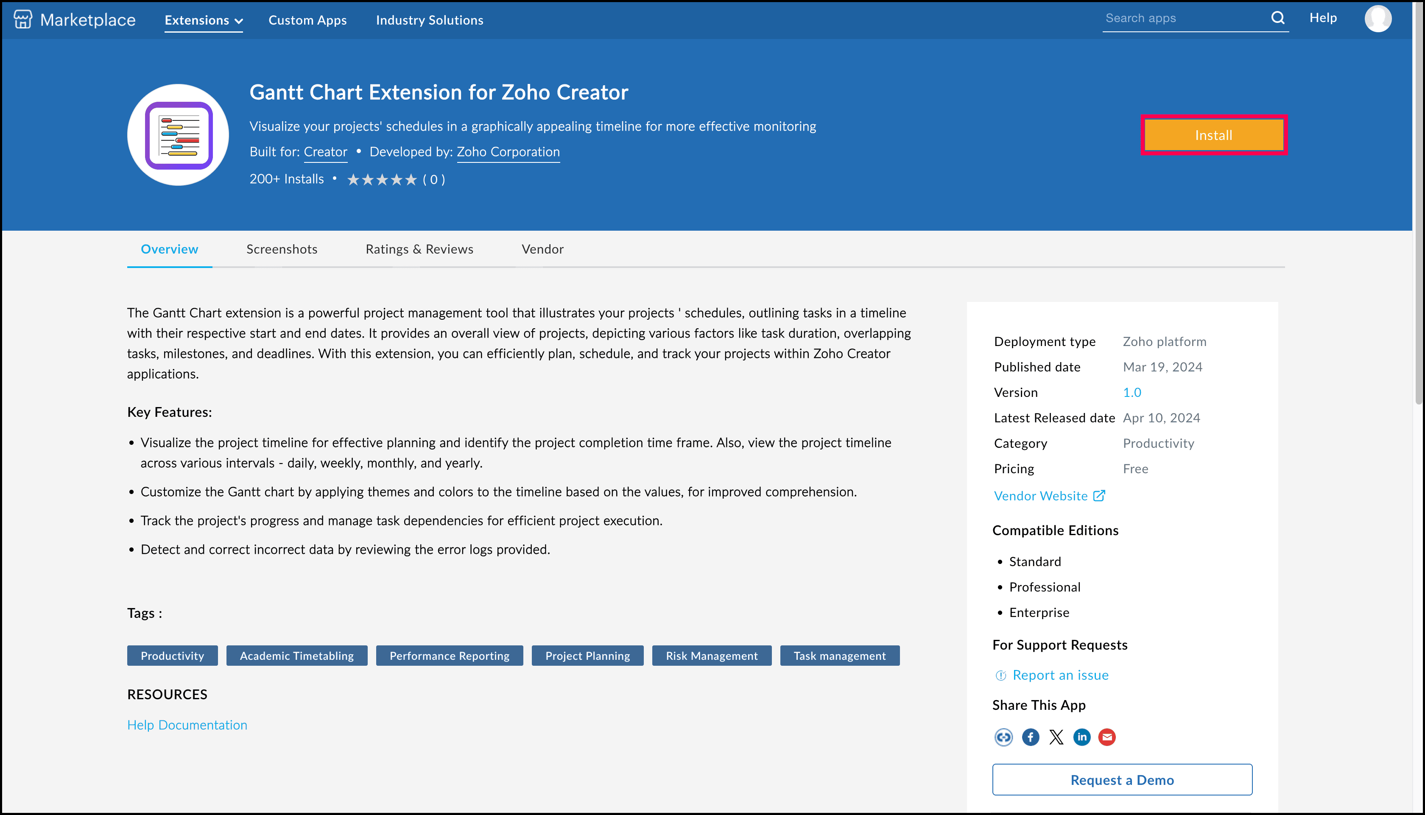
Task: Click the 'Apr 10, 2024' release date
Action: (1161, 418)
